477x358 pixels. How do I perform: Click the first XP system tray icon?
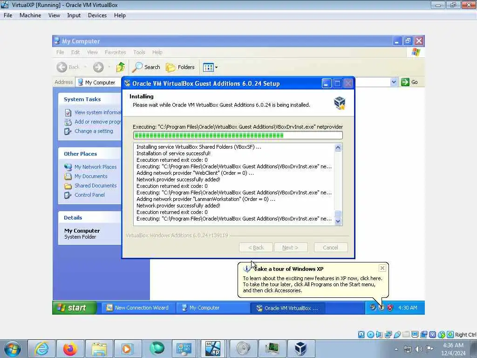point(373,307)
